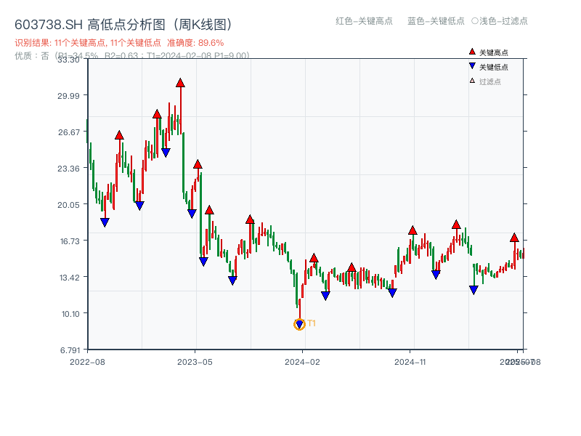Select the red high marker in early 2025 near 18
The height and width of the screenshot is (436, 581).
coord(456,225)
